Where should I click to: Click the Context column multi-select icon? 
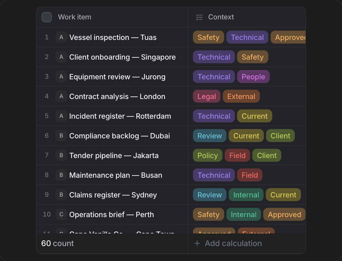[x=199, y=17]
